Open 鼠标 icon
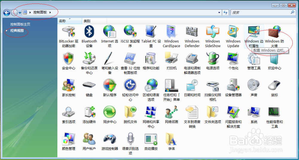The width and height of the screenshot is (299, 160). click(274, 85)
